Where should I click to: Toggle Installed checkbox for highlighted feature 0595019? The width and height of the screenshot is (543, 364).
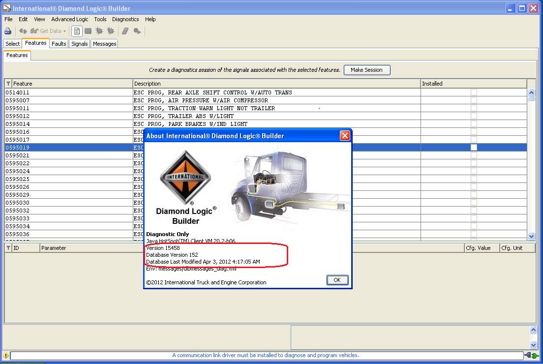(474, 148)
